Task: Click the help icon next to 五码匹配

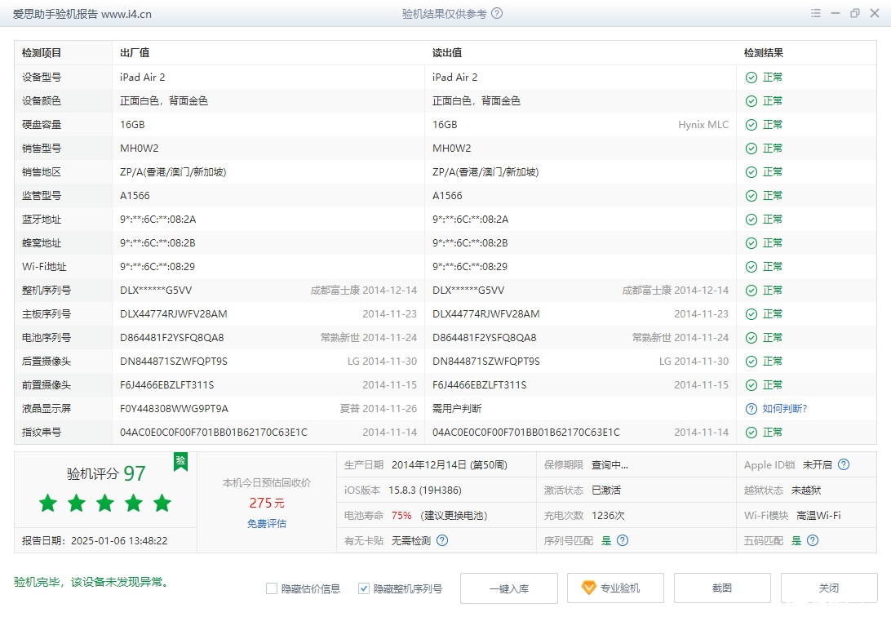Action: click(813, 540)
